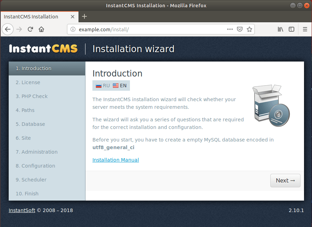Save page to Pocket icon
The height and width of the screenshot is (227, 312).
(239, 30)
